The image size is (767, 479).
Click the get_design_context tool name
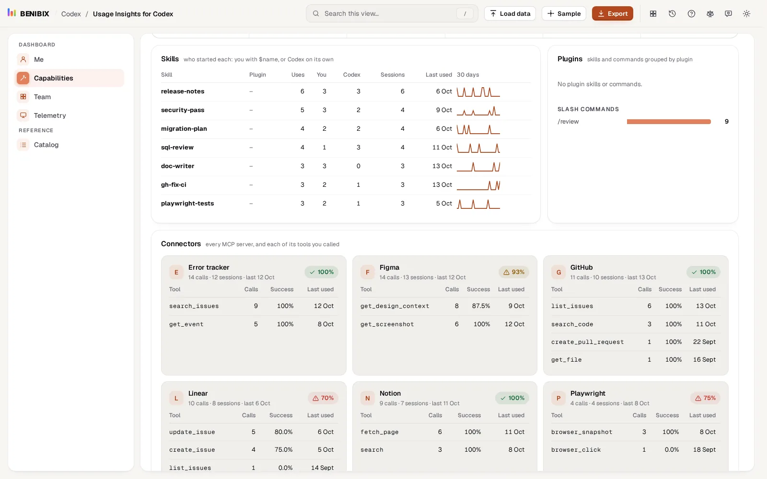tap(395, 306)
